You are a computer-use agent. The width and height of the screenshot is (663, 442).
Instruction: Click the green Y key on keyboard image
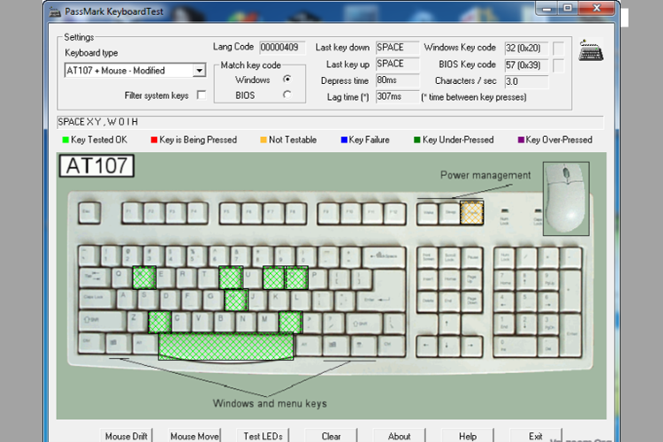coord(231,278)
